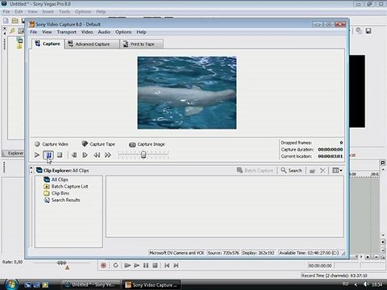Open File menu in Sony Video Capture

point(33,32)
